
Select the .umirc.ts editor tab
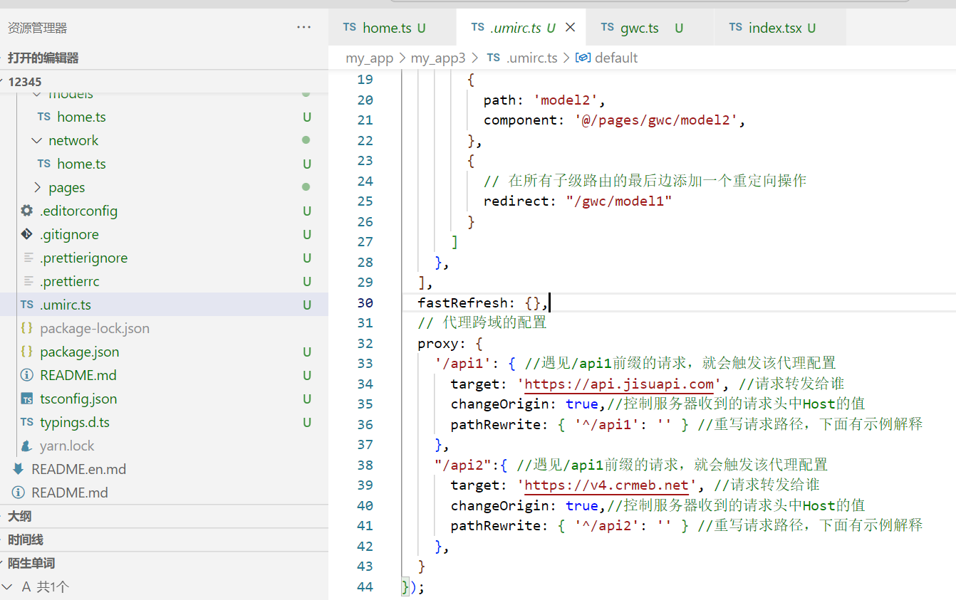point(514,28)
